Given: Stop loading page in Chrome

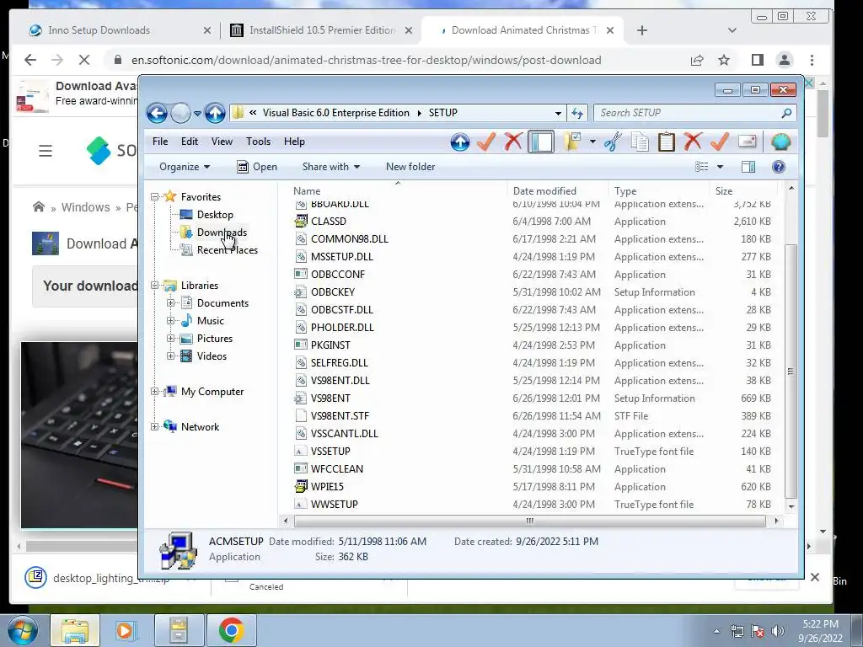Looking at the screenshot, I should click(x=84, y=60).
